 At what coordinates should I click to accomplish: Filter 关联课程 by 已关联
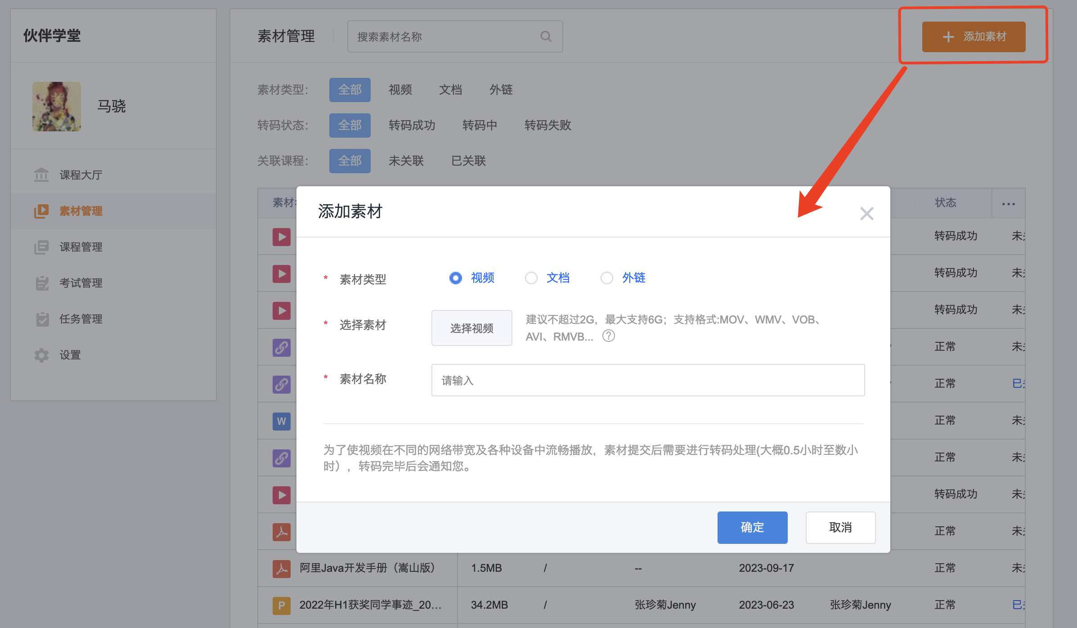pos(469,161)
